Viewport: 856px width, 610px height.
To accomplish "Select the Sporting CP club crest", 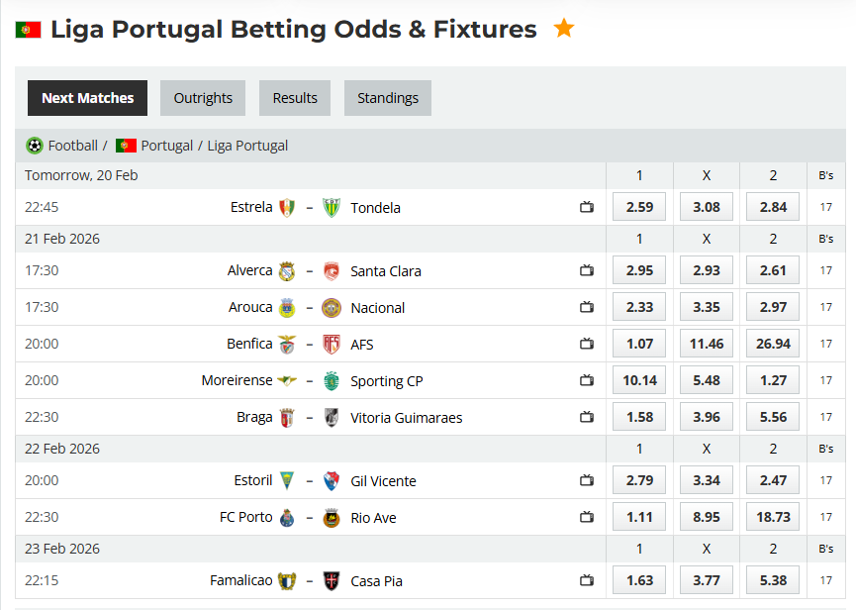I will pyautogui.click(x=332, y=380).
